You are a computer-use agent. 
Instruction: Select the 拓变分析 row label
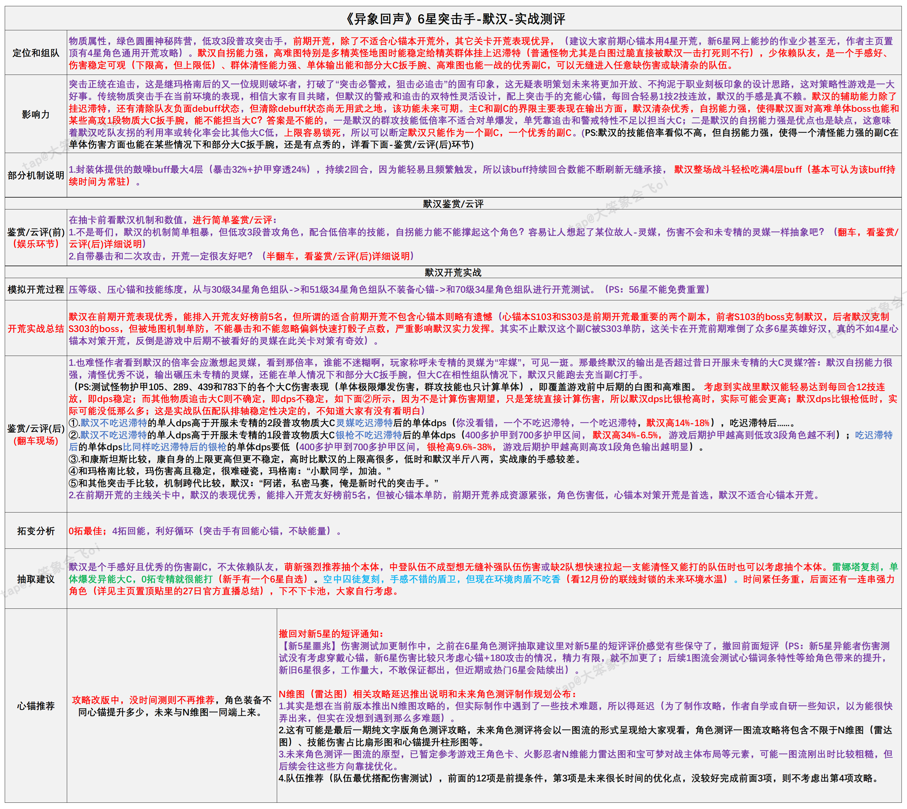pos(36,531)
